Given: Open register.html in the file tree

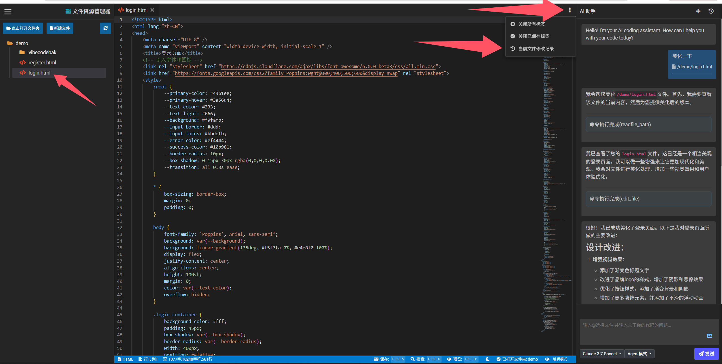Looking at the screenshot, I should 38,63.
